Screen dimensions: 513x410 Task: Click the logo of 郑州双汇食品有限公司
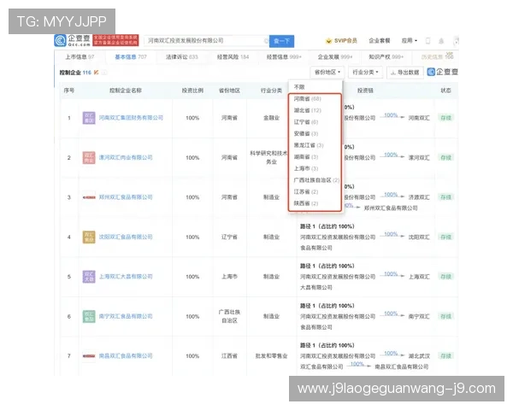(x=89, y=197)
